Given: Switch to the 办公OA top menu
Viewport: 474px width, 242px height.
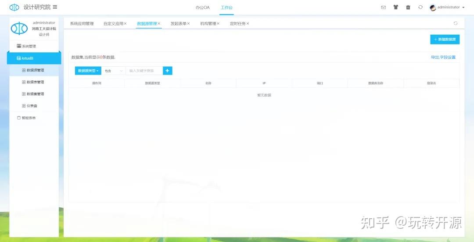Looking at the screenshot, I should click(x=202, y=7).
